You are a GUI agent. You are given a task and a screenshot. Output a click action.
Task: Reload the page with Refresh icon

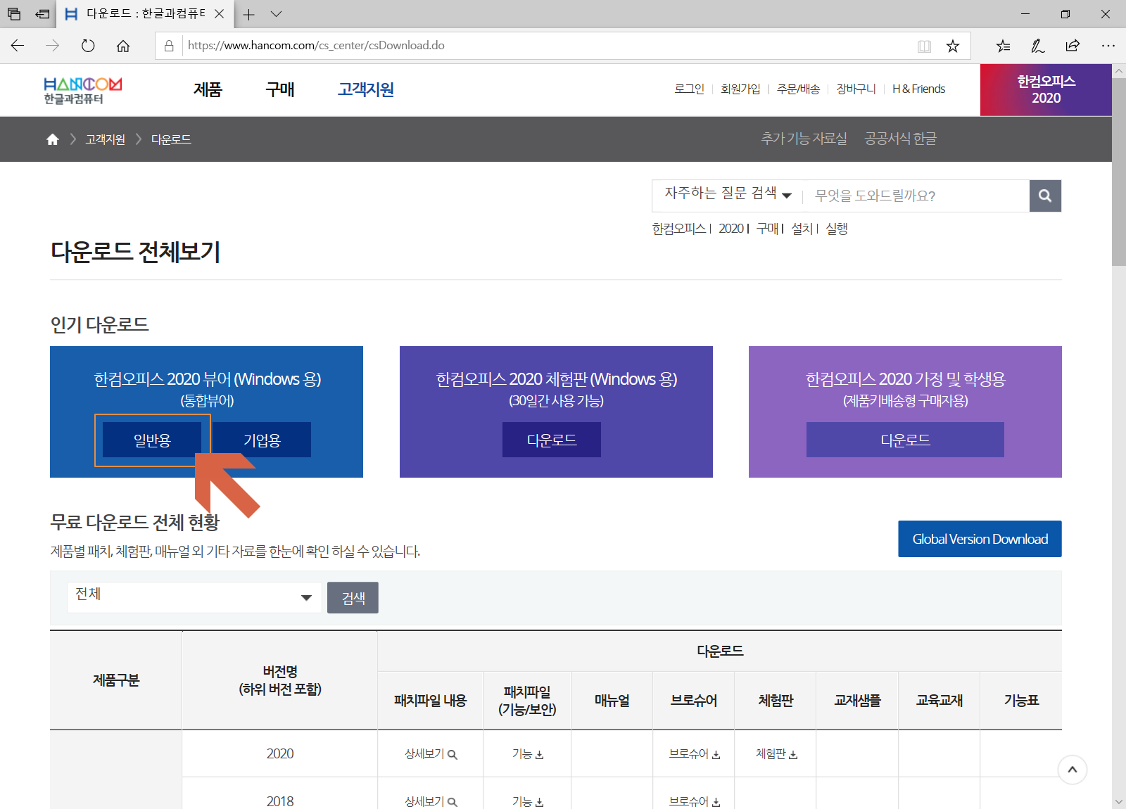pos(88,46)
